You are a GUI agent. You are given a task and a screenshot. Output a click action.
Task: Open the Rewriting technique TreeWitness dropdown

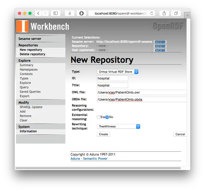click(x=119, y=126)
